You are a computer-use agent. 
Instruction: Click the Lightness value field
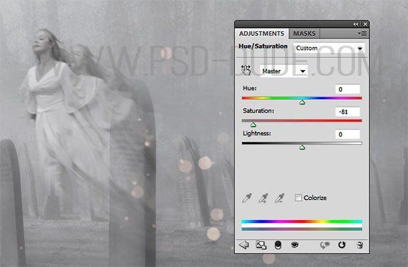pyautogui.click(x=347, y=135)
